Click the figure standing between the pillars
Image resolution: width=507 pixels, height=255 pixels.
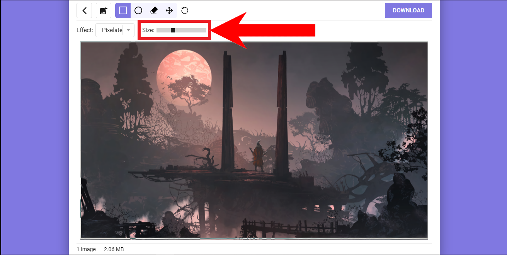click(258, 157)
